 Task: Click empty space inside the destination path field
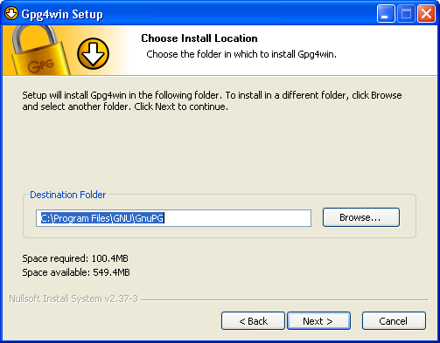(238, 218)
